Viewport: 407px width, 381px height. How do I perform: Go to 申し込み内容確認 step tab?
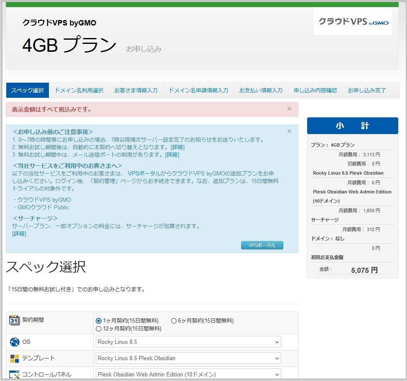pyautogui.click(x=315, y=90)
